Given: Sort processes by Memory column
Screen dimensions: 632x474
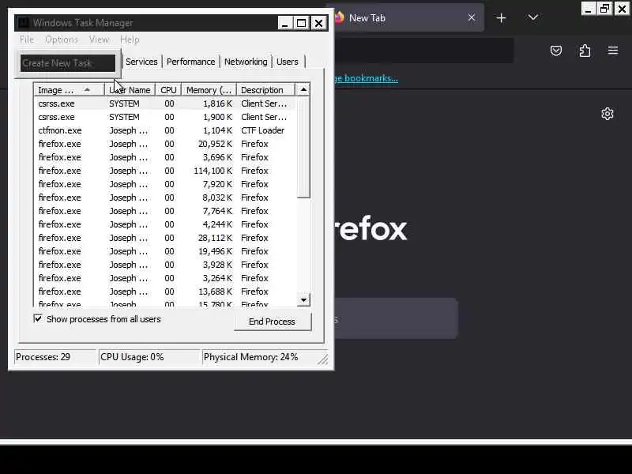Looking at the screenshot, I should pos(209,90).
